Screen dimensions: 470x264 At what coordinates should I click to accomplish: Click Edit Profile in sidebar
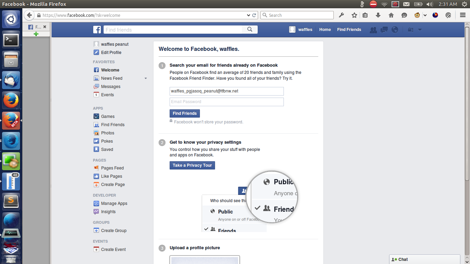point(111,53)
